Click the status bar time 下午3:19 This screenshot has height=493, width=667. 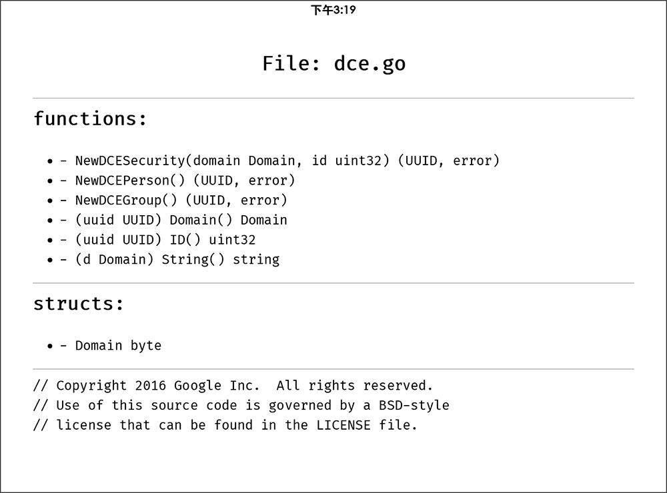pyautogui.click(x=333, y=10)
